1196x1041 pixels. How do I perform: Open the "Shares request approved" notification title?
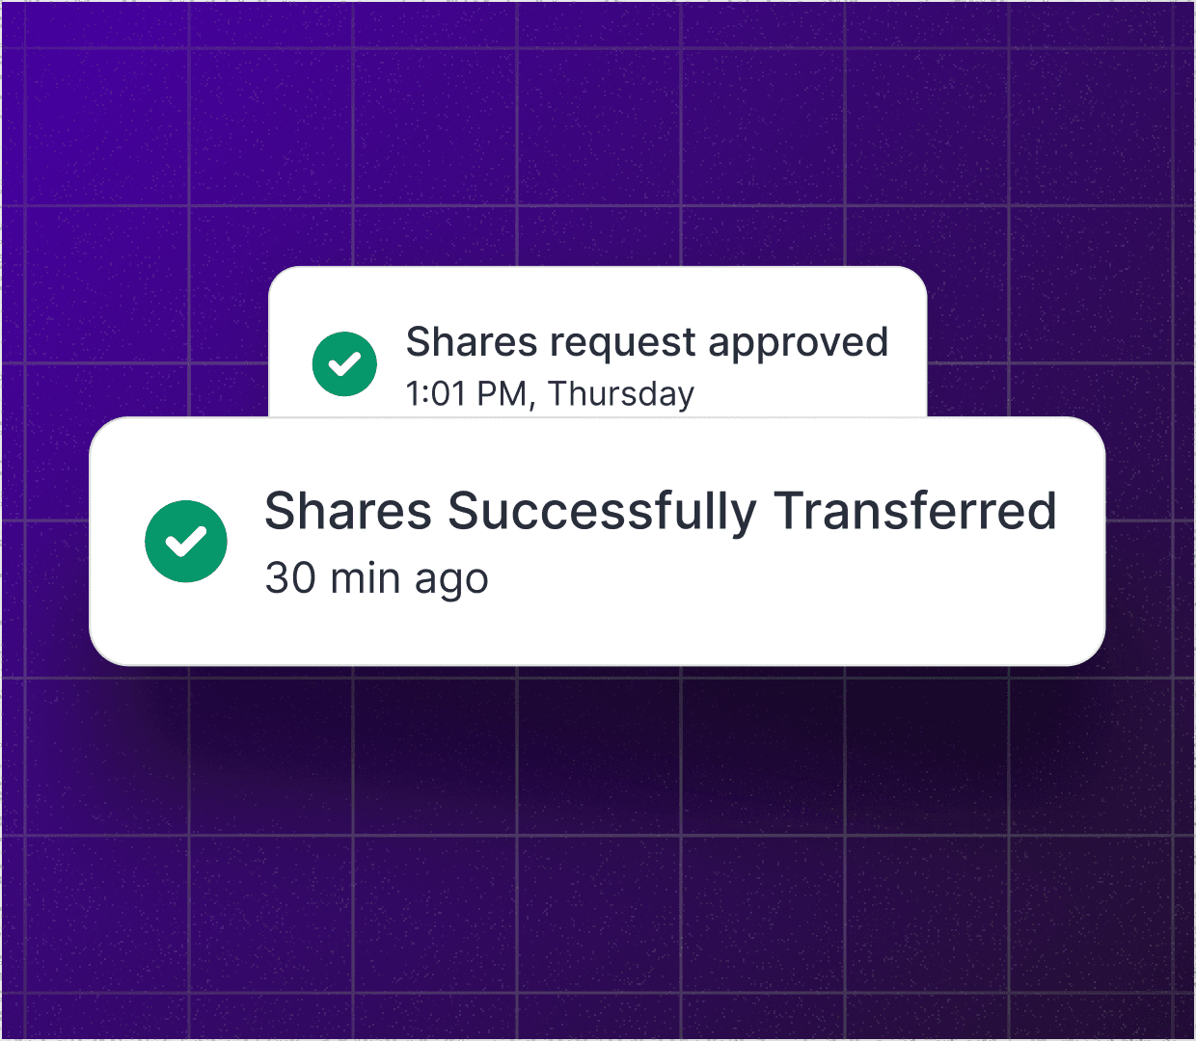coord(646,342)
